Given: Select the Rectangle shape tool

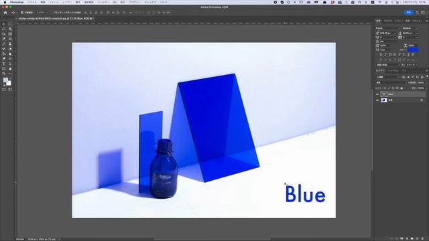Looking at the screenshot, I should (4, 68).
